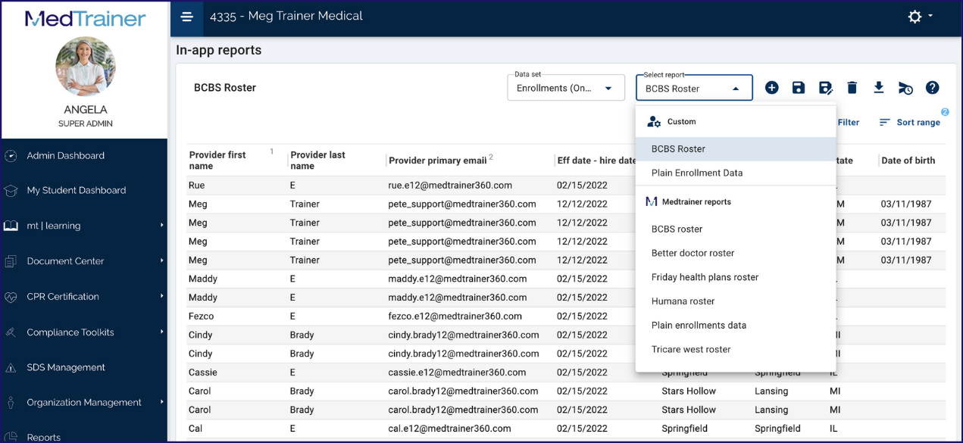Click the In-app reports page heading
The height and width of the screenshot is (443, 963).
click(219, 51)
